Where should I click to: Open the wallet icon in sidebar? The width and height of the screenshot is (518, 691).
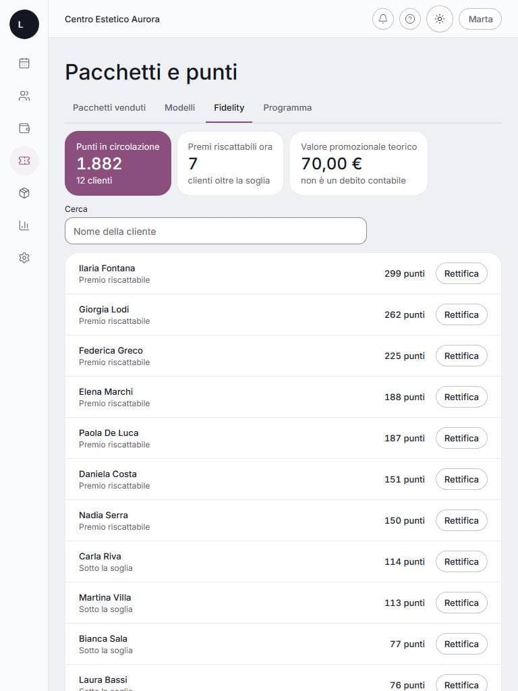coord(24,128)
